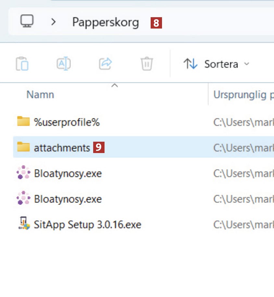Sort by the Namn column header
This screenshot has height=297, width=274.
(40, 95)
